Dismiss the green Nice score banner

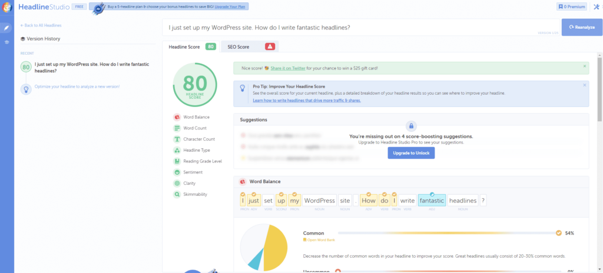[585, 66]
